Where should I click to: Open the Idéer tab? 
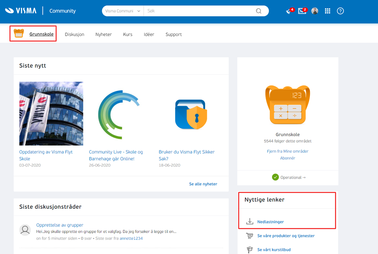pyautogui.click(x=149, y=34)
